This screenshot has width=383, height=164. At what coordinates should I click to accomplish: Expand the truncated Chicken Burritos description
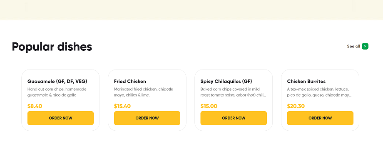click(319, 92)
